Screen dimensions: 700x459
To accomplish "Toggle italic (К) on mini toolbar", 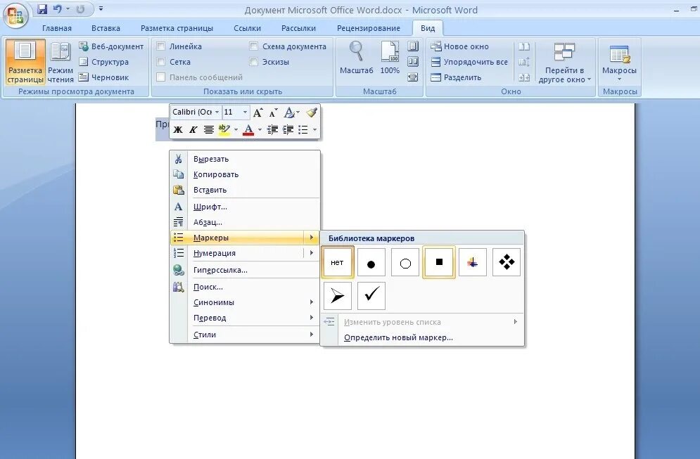I will [x=193, y=130].
